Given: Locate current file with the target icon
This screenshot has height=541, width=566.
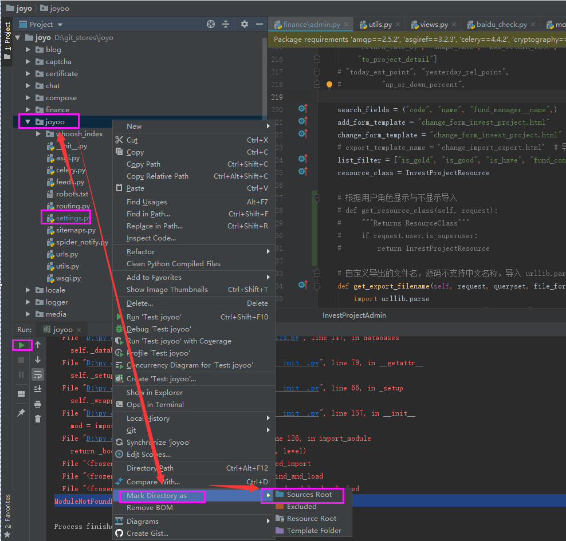Looking at the screenshot, I should [211, 24].
